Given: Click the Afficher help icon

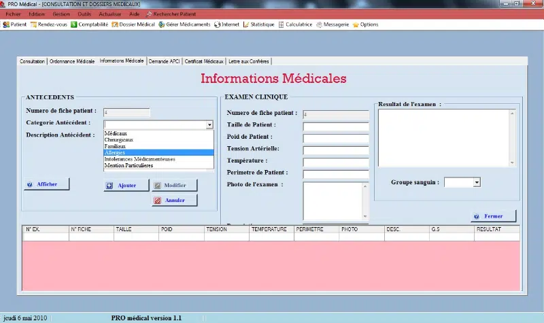Looking at the screenshot, I should tap(30, 184).
